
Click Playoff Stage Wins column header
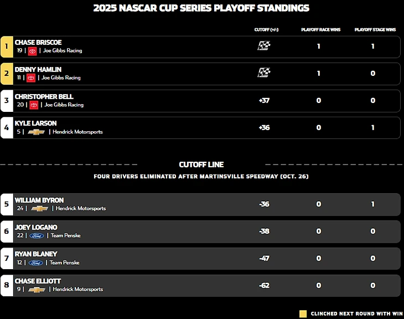375,29
